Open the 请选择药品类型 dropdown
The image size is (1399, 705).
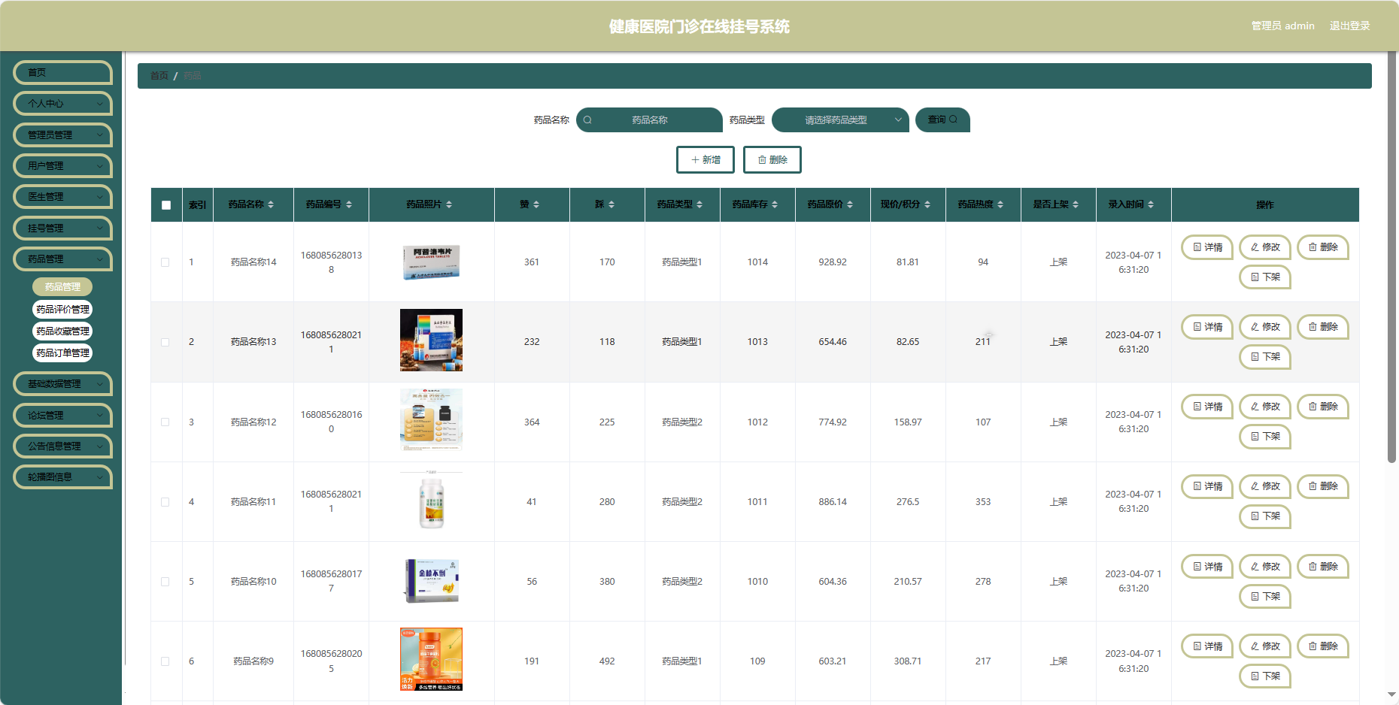840,120
